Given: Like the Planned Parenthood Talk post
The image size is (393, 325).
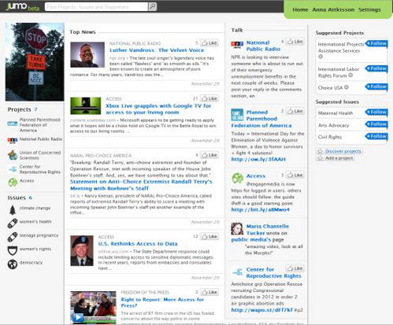Looking at the screenshot, I should [295, 111].
